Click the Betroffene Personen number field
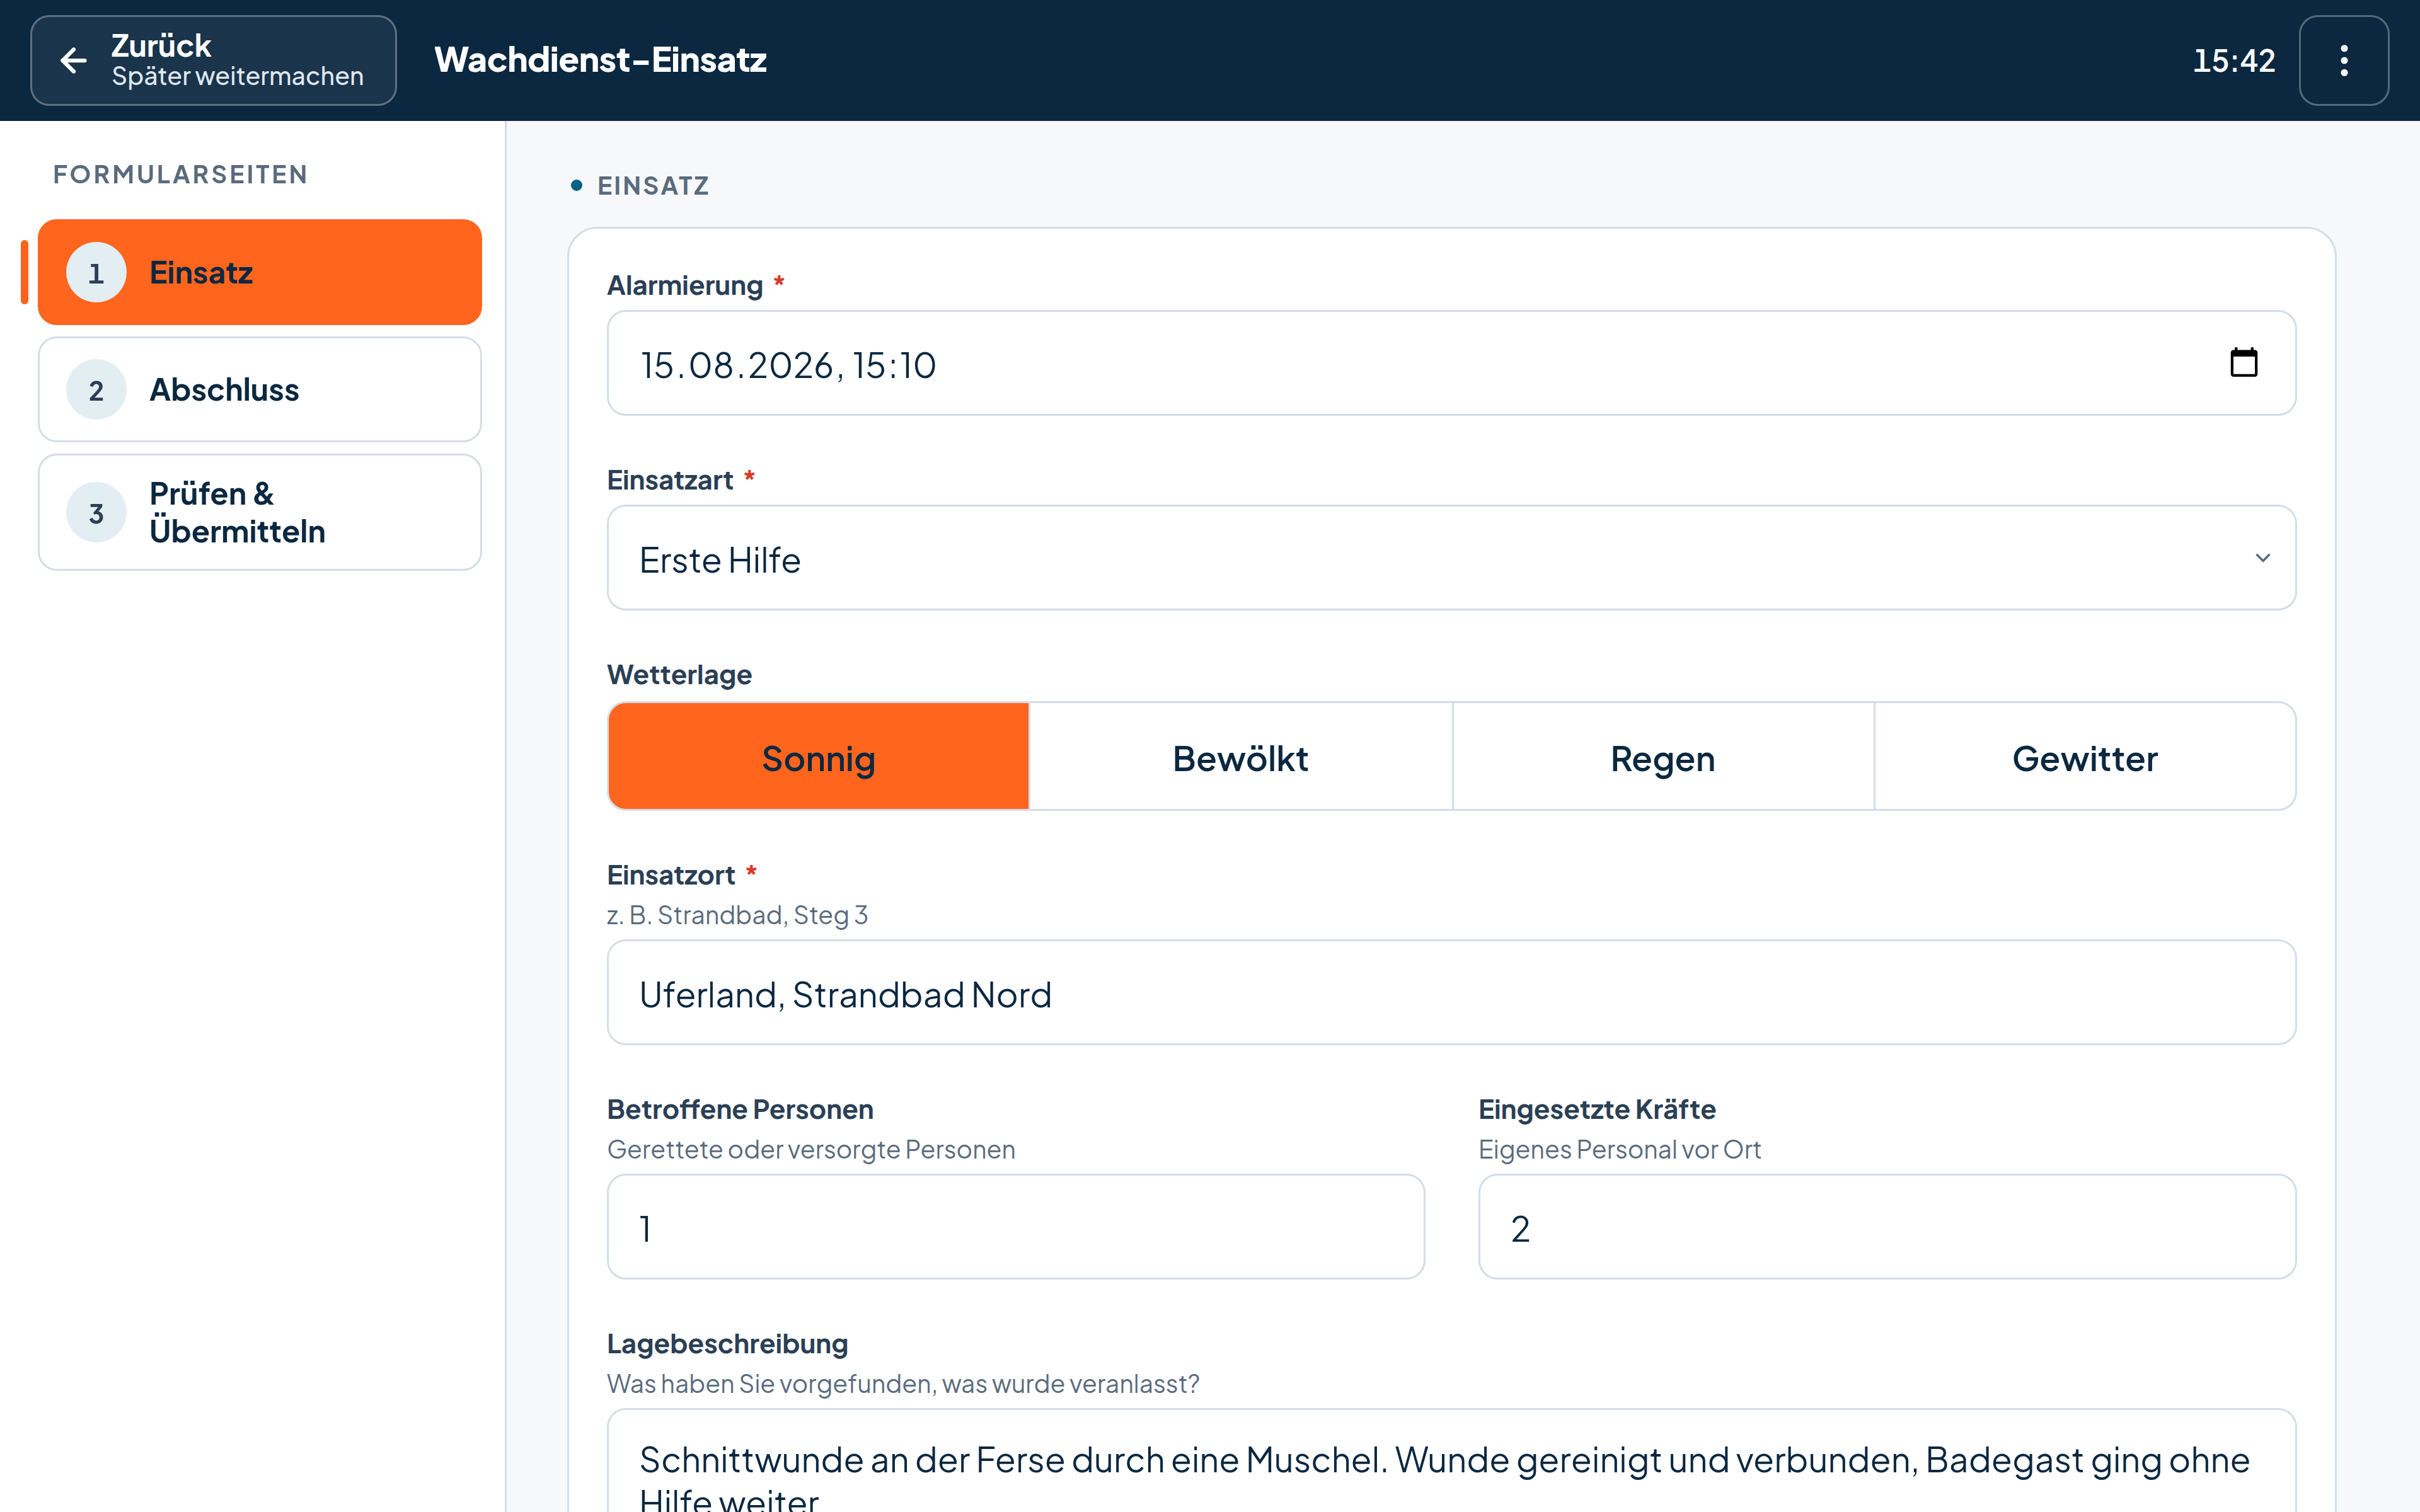Screen dimensions: 2420x1512 click(1015, 1227)
